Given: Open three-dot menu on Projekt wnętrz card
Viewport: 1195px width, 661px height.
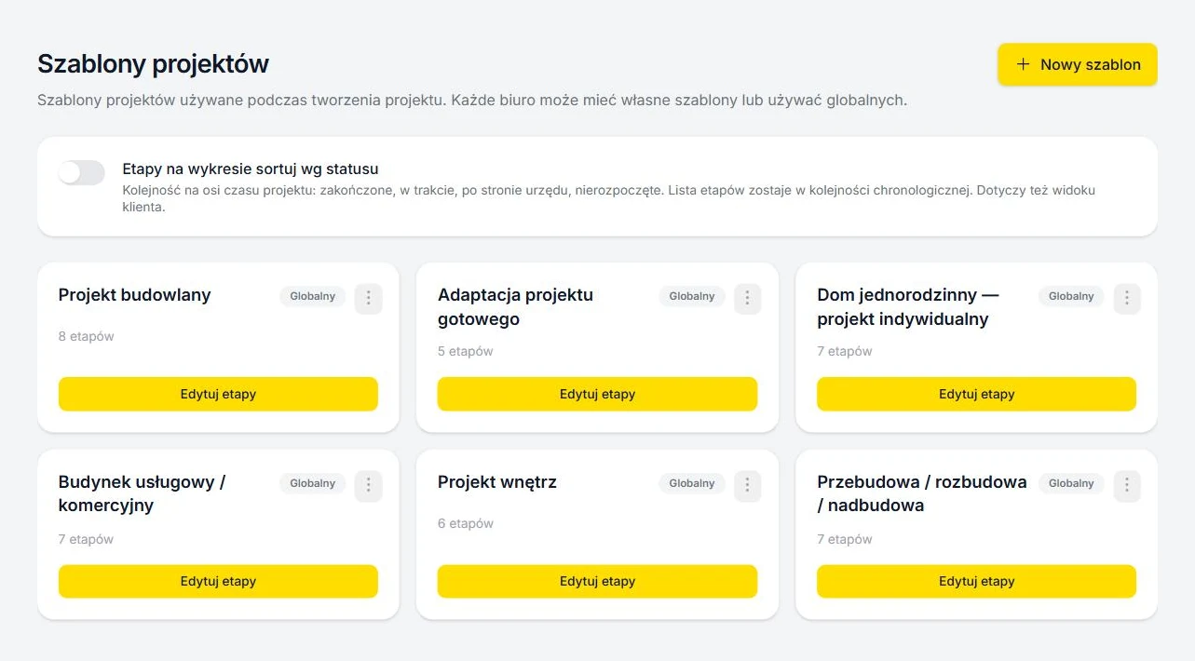Looking at the screenshot, I should pyautogui.click(x=747, y=485).
